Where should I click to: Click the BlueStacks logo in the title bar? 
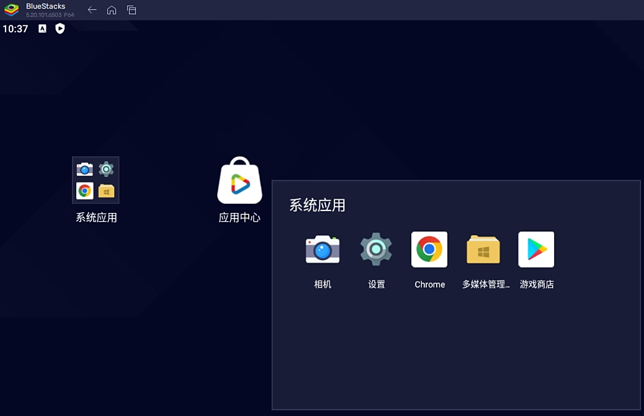(11, 9)
